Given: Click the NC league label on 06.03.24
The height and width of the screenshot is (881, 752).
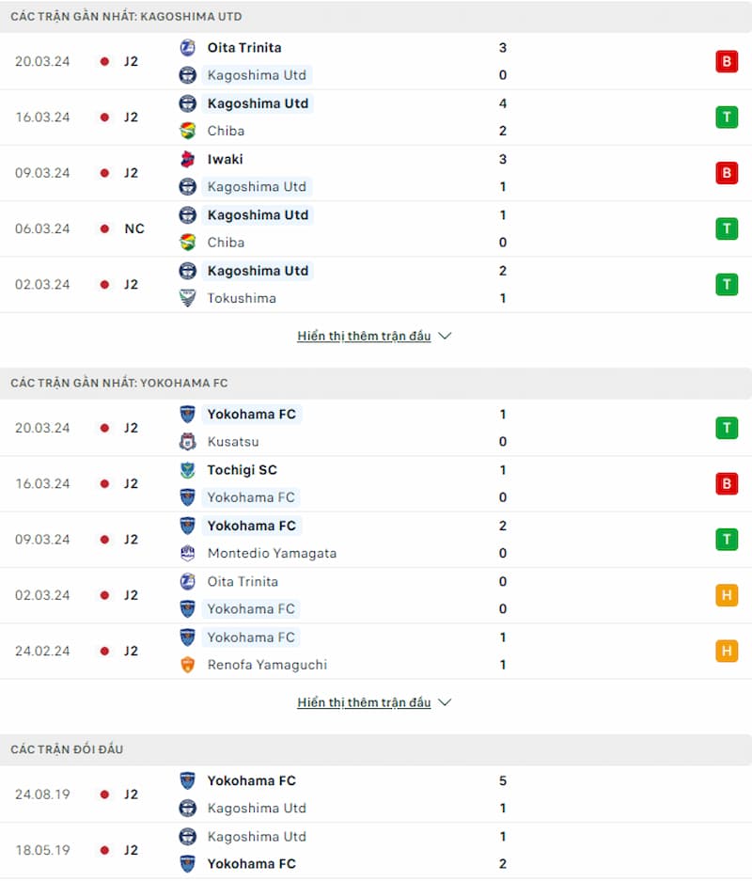Looking at the screenshot, I should coord(134,228).
